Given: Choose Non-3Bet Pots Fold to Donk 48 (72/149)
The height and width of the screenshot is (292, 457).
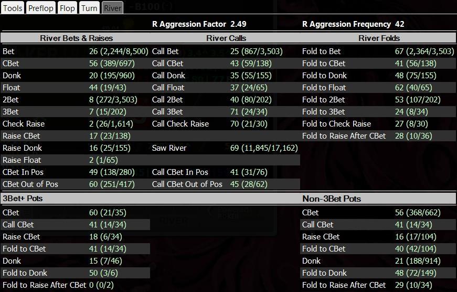Looking at the screenshot, I should pos(416,273).
